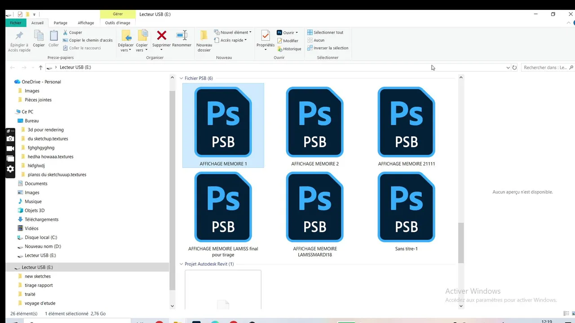Select Copier le chemin d'accès
575x323 pixels.
88,40
